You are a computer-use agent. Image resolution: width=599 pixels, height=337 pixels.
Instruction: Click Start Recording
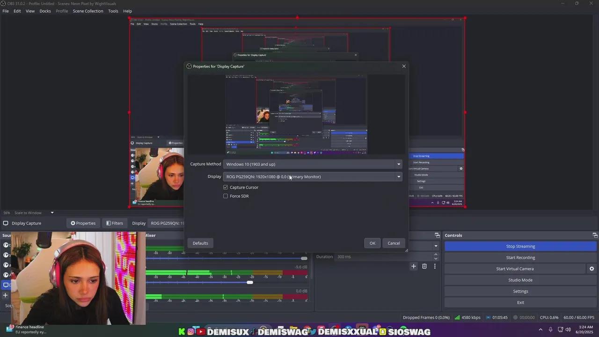point(520,257)
